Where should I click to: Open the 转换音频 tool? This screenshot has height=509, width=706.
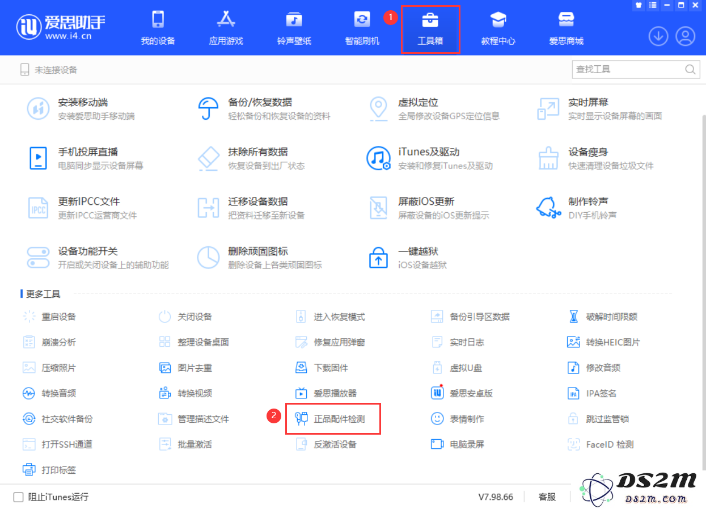click(50, 393)
